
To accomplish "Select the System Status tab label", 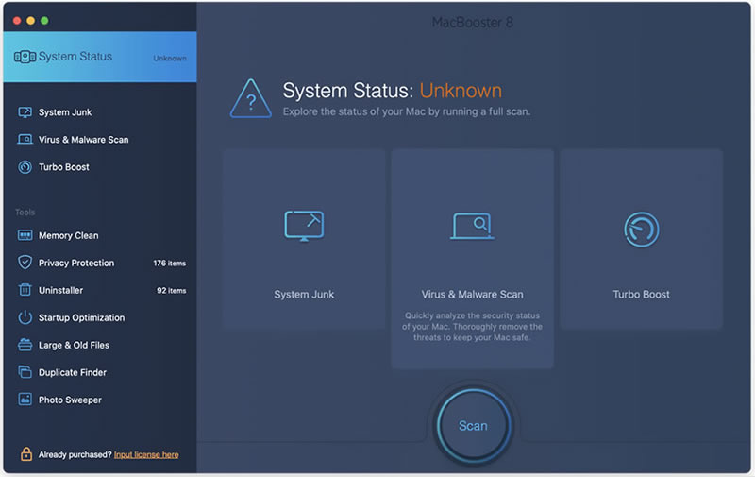I will coord(75,57).
